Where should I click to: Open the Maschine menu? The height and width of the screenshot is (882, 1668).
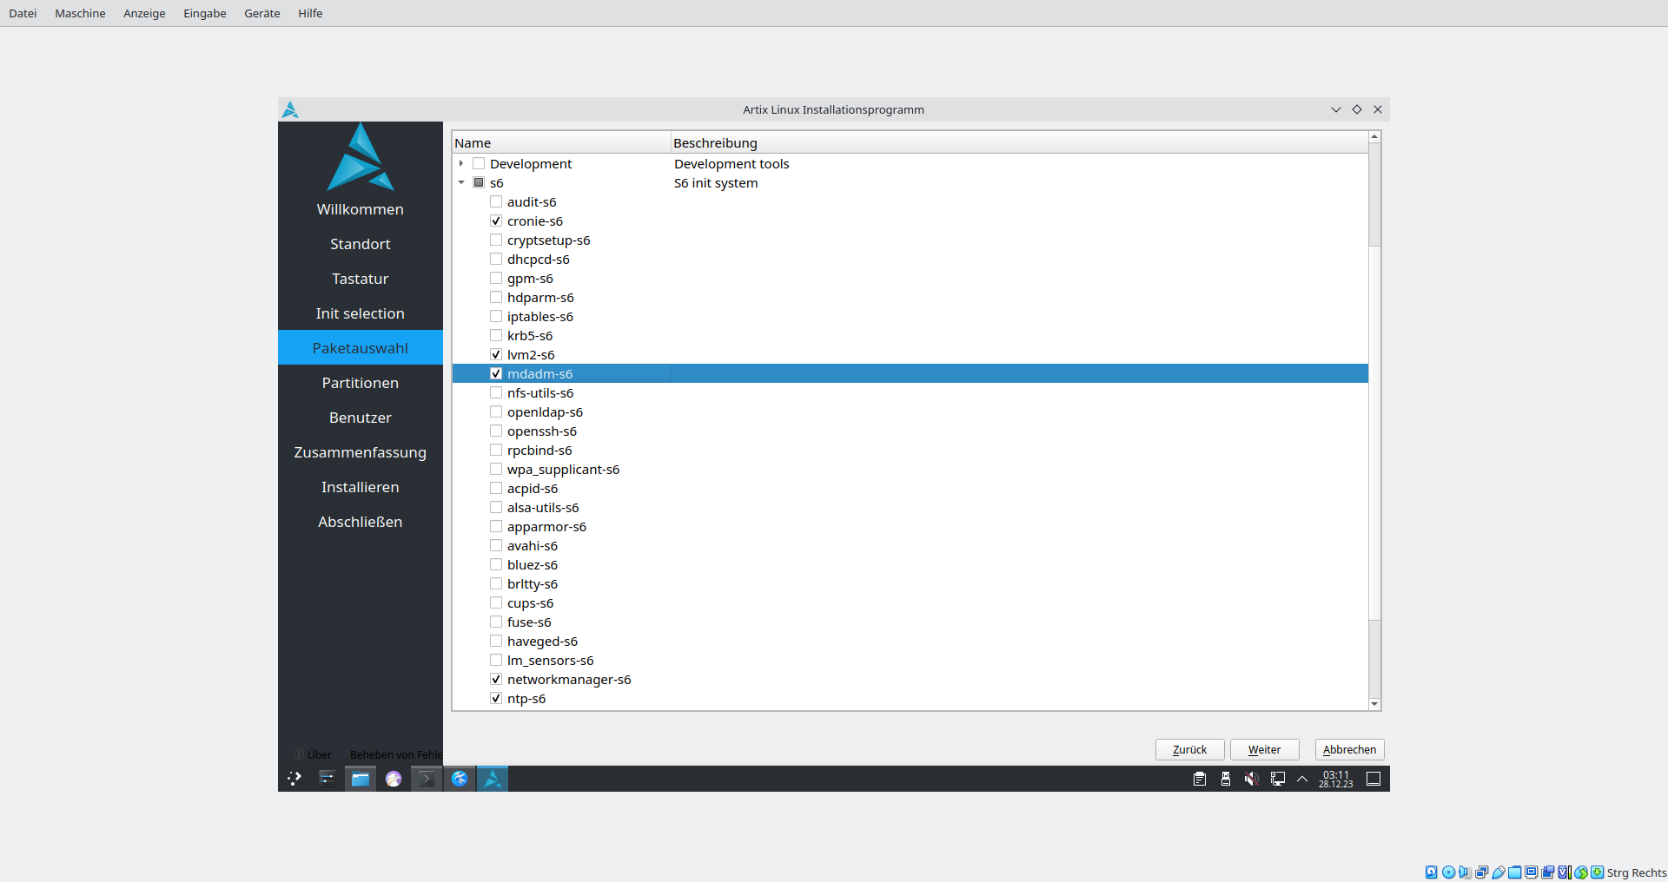(80, 13)
